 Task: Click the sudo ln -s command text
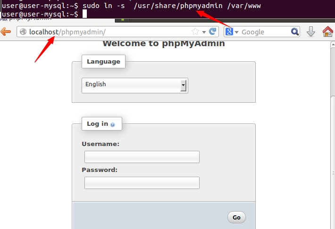[x=172, y=6]
